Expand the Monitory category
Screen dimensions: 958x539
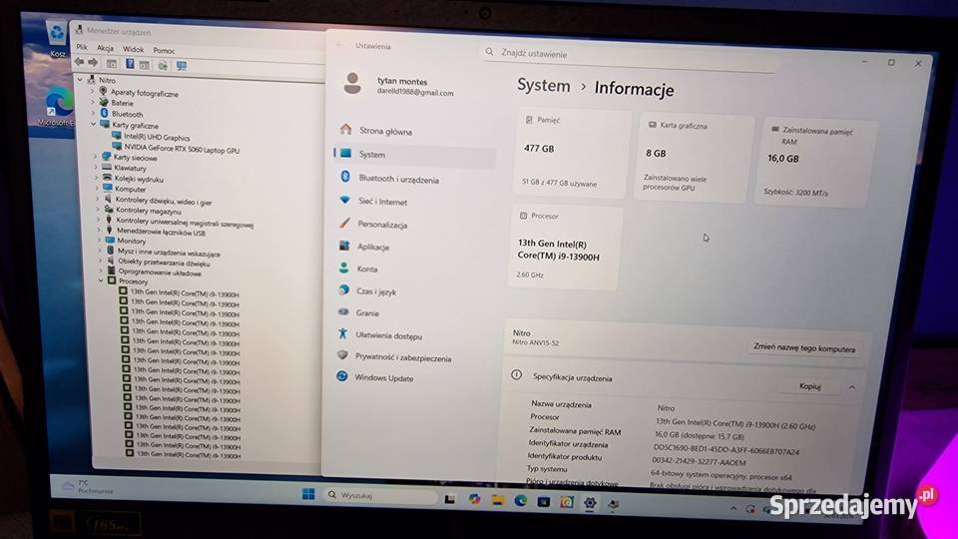(x=100, y=241)
